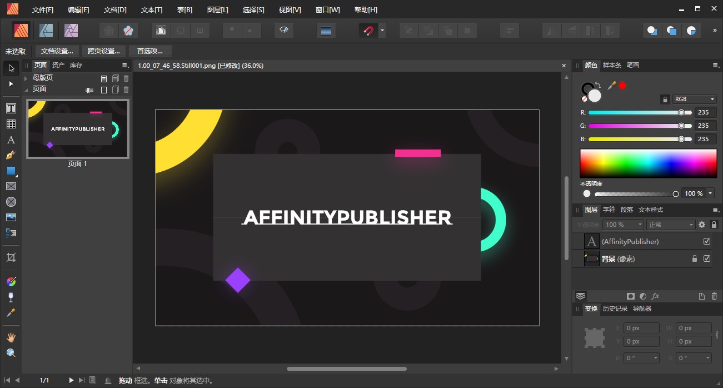Screen dimensions: 723x388
Task: Toggle the lock next to RGB dropdown
Action: pyautogui.click(x=665, y=100)
